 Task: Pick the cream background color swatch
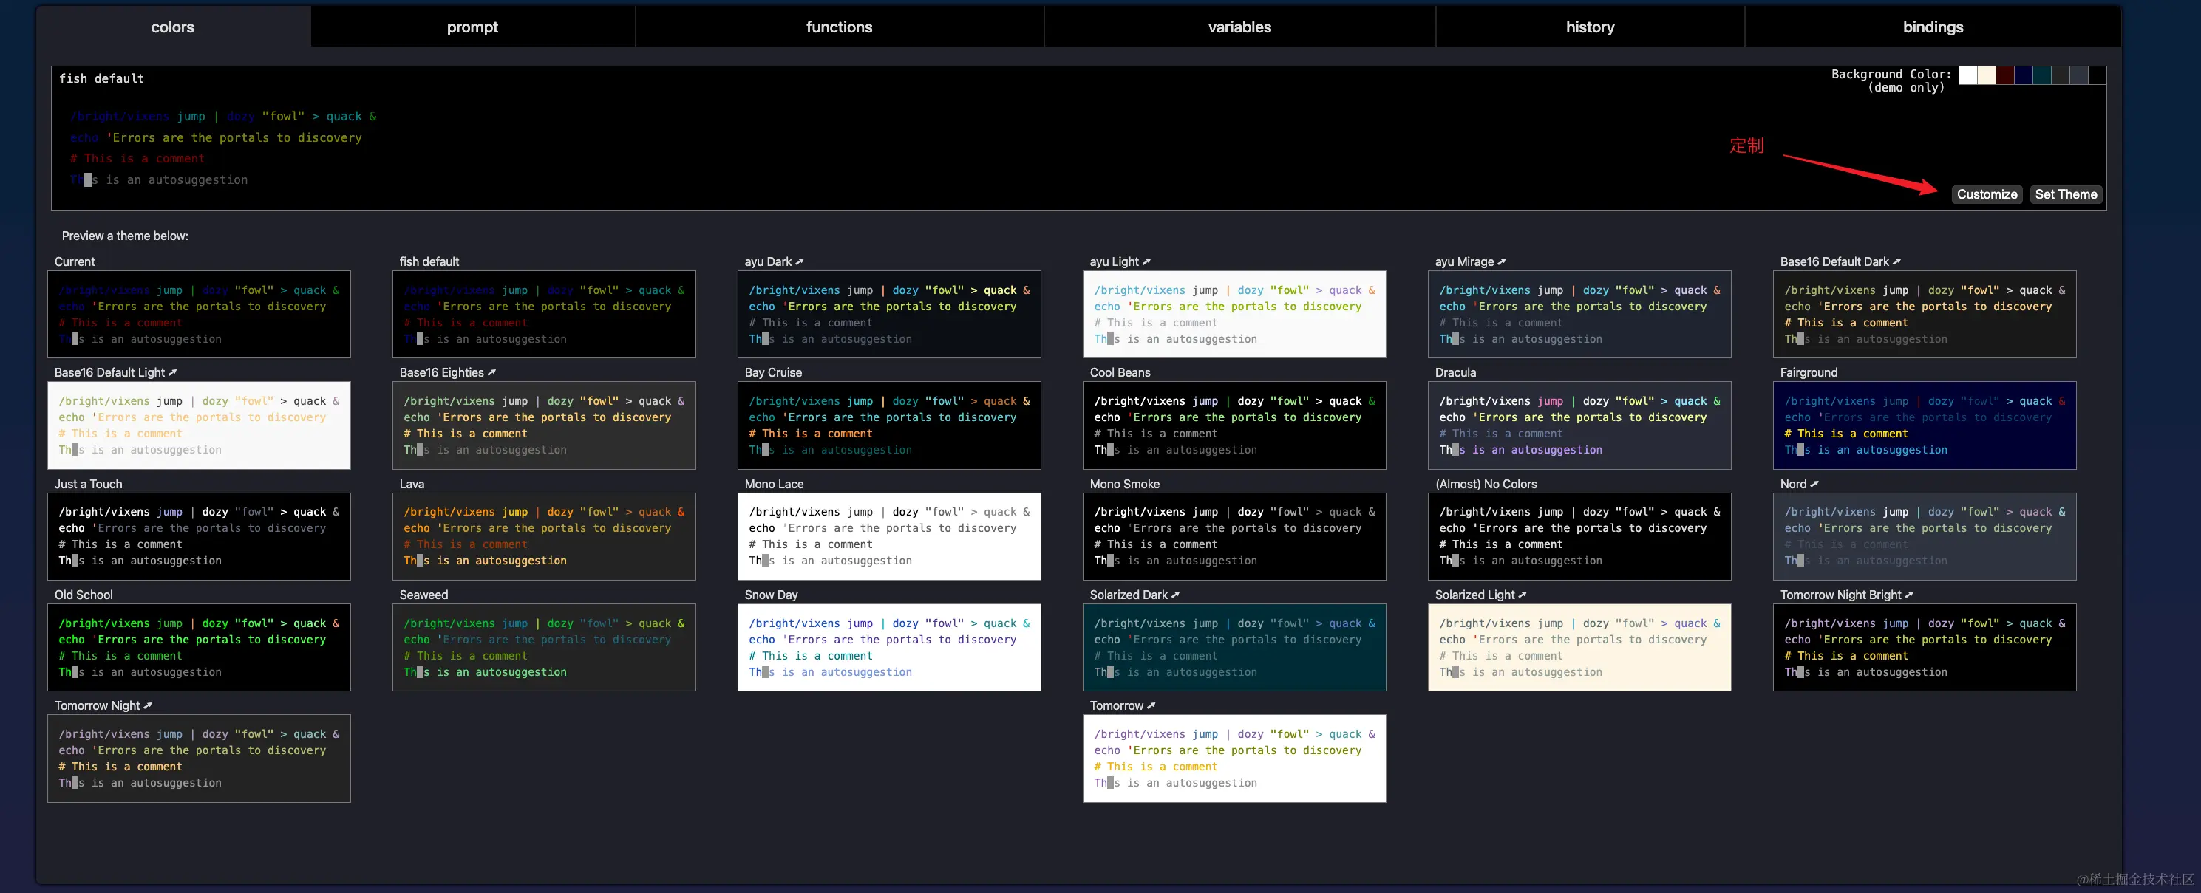point(1987,75)
